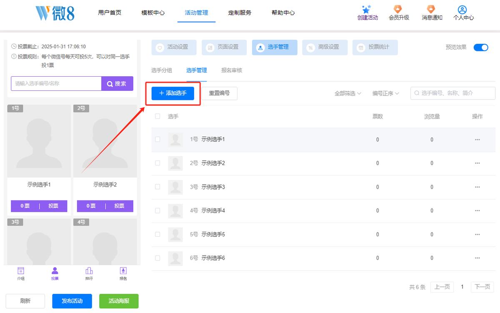Open the 选手分组 sub-tab
The width and height of the screenshot is (500, 313).
coord(162,70)
